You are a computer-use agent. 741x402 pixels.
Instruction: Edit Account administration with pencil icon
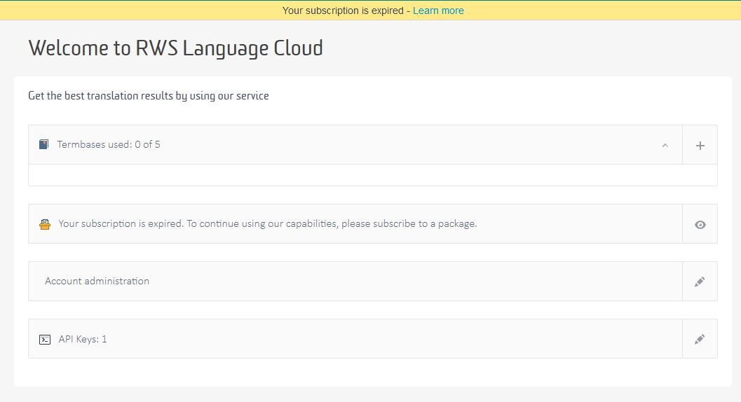(x=700, y=282)
